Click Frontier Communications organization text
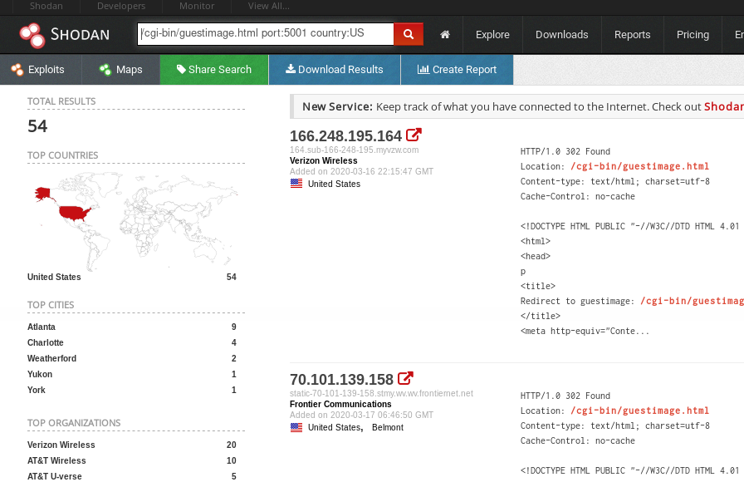This screenshot has height=482, width=744. 340,404
